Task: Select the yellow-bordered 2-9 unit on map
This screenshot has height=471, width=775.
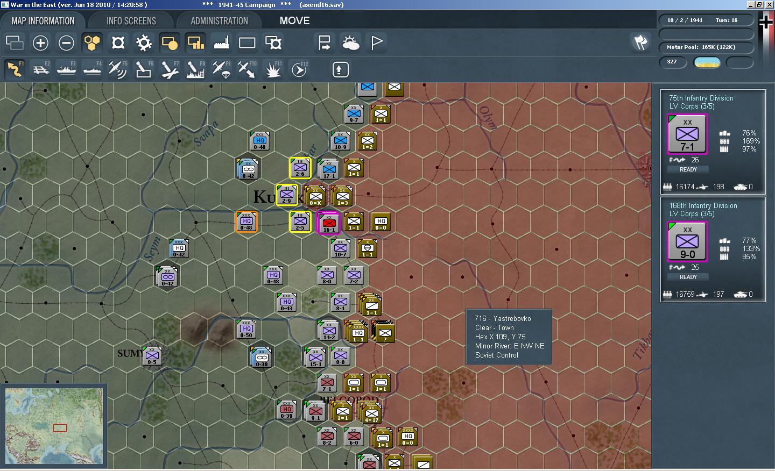Action: tap(286, 195)
